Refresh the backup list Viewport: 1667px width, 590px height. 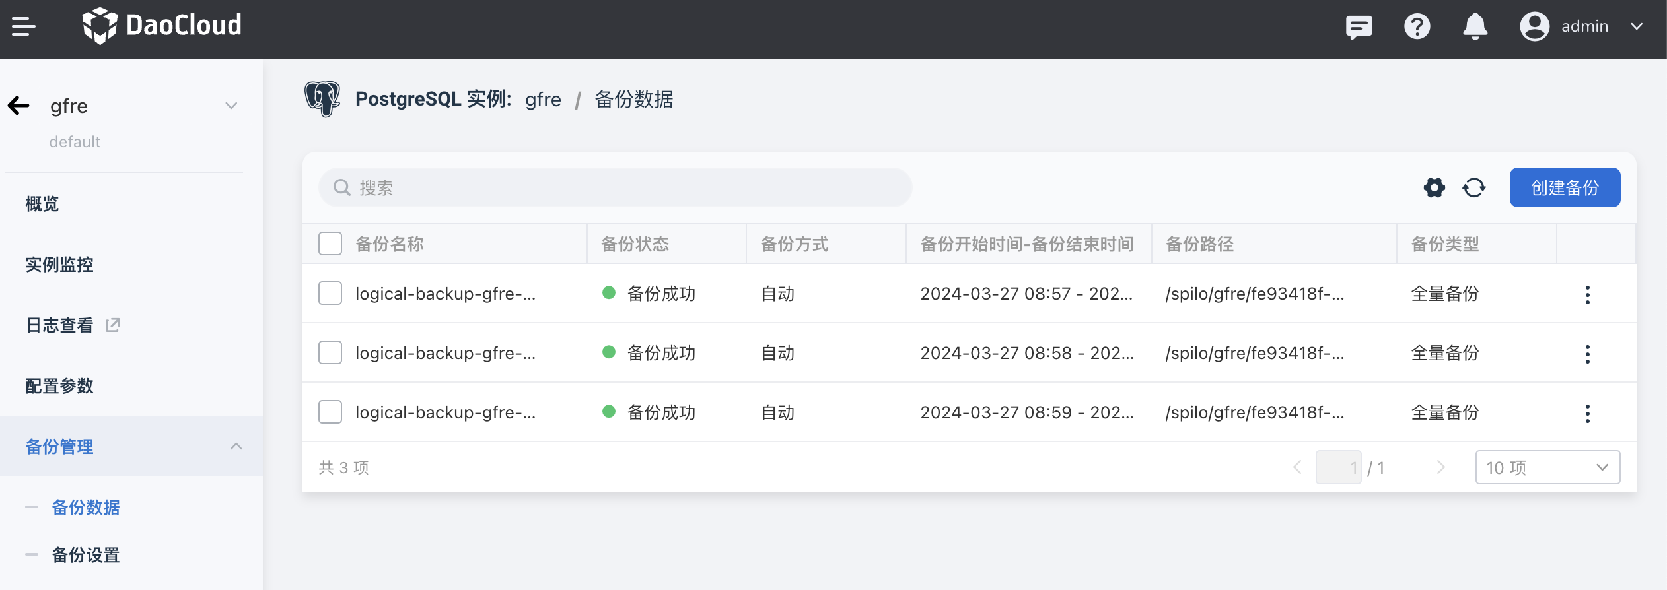click(1473, 188)
